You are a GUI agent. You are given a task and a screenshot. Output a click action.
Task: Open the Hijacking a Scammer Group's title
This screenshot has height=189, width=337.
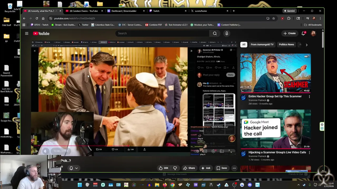coord(277,152)
